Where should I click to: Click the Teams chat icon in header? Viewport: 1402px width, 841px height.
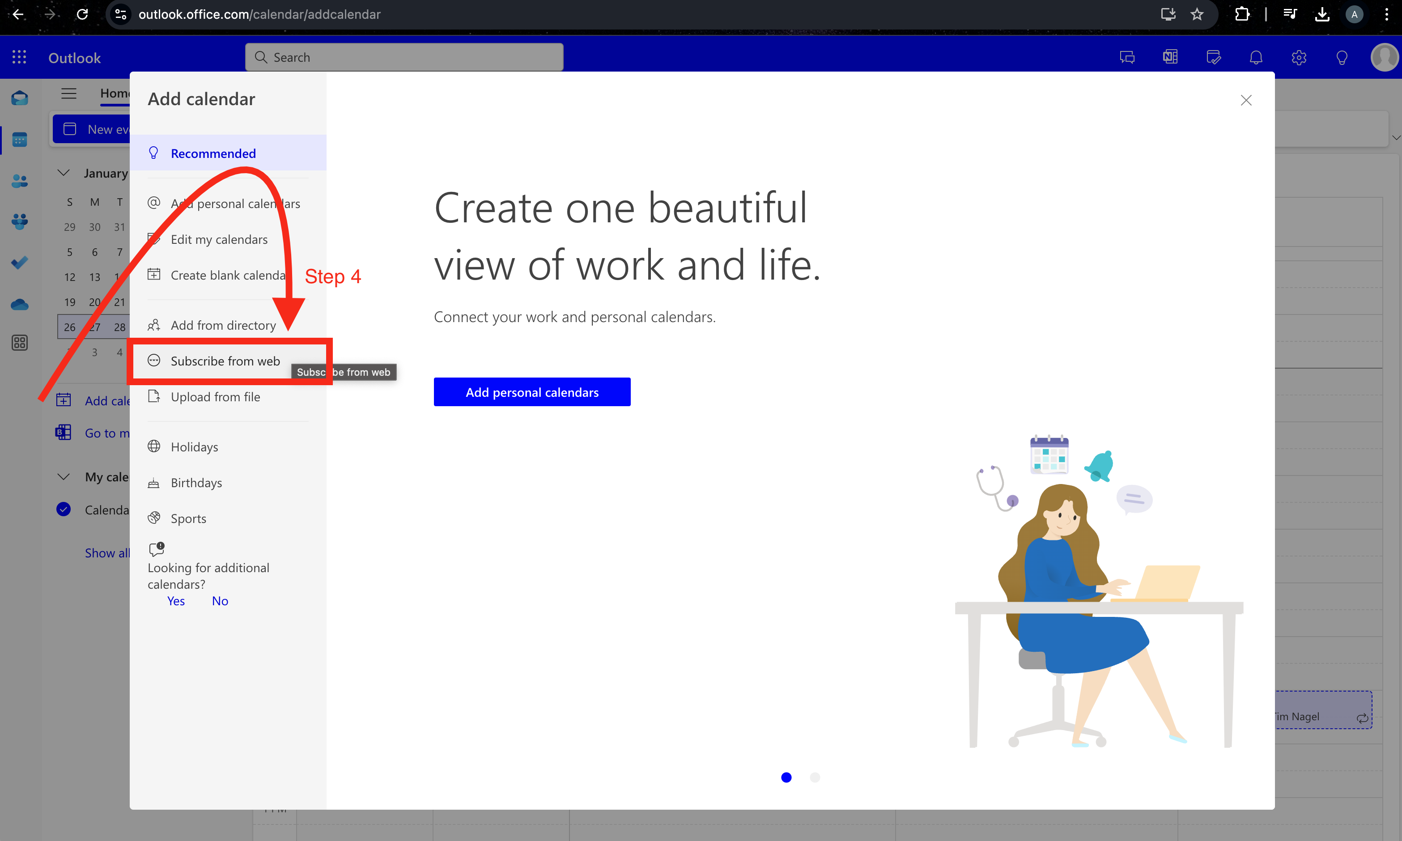point(1127,57)
